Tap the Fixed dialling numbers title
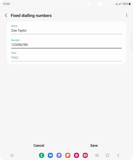The image size is (133, 160). tap(31, 16)
